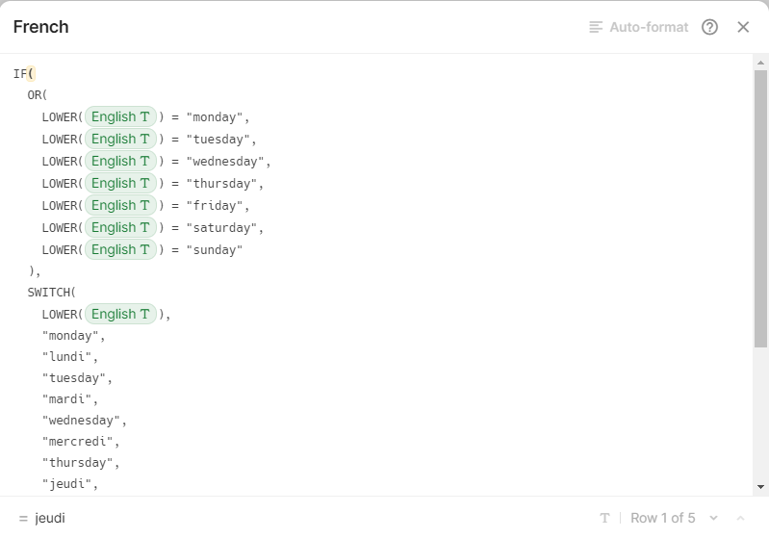Click the formula result preview "jeudi"

50,518
